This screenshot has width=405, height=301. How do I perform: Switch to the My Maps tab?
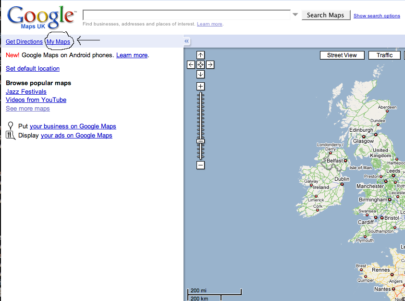pyautogui.click(x=58, y=42)
